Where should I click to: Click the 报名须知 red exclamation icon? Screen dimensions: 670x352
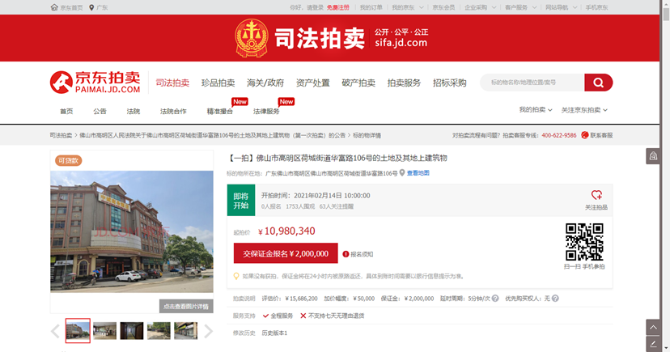346,254
